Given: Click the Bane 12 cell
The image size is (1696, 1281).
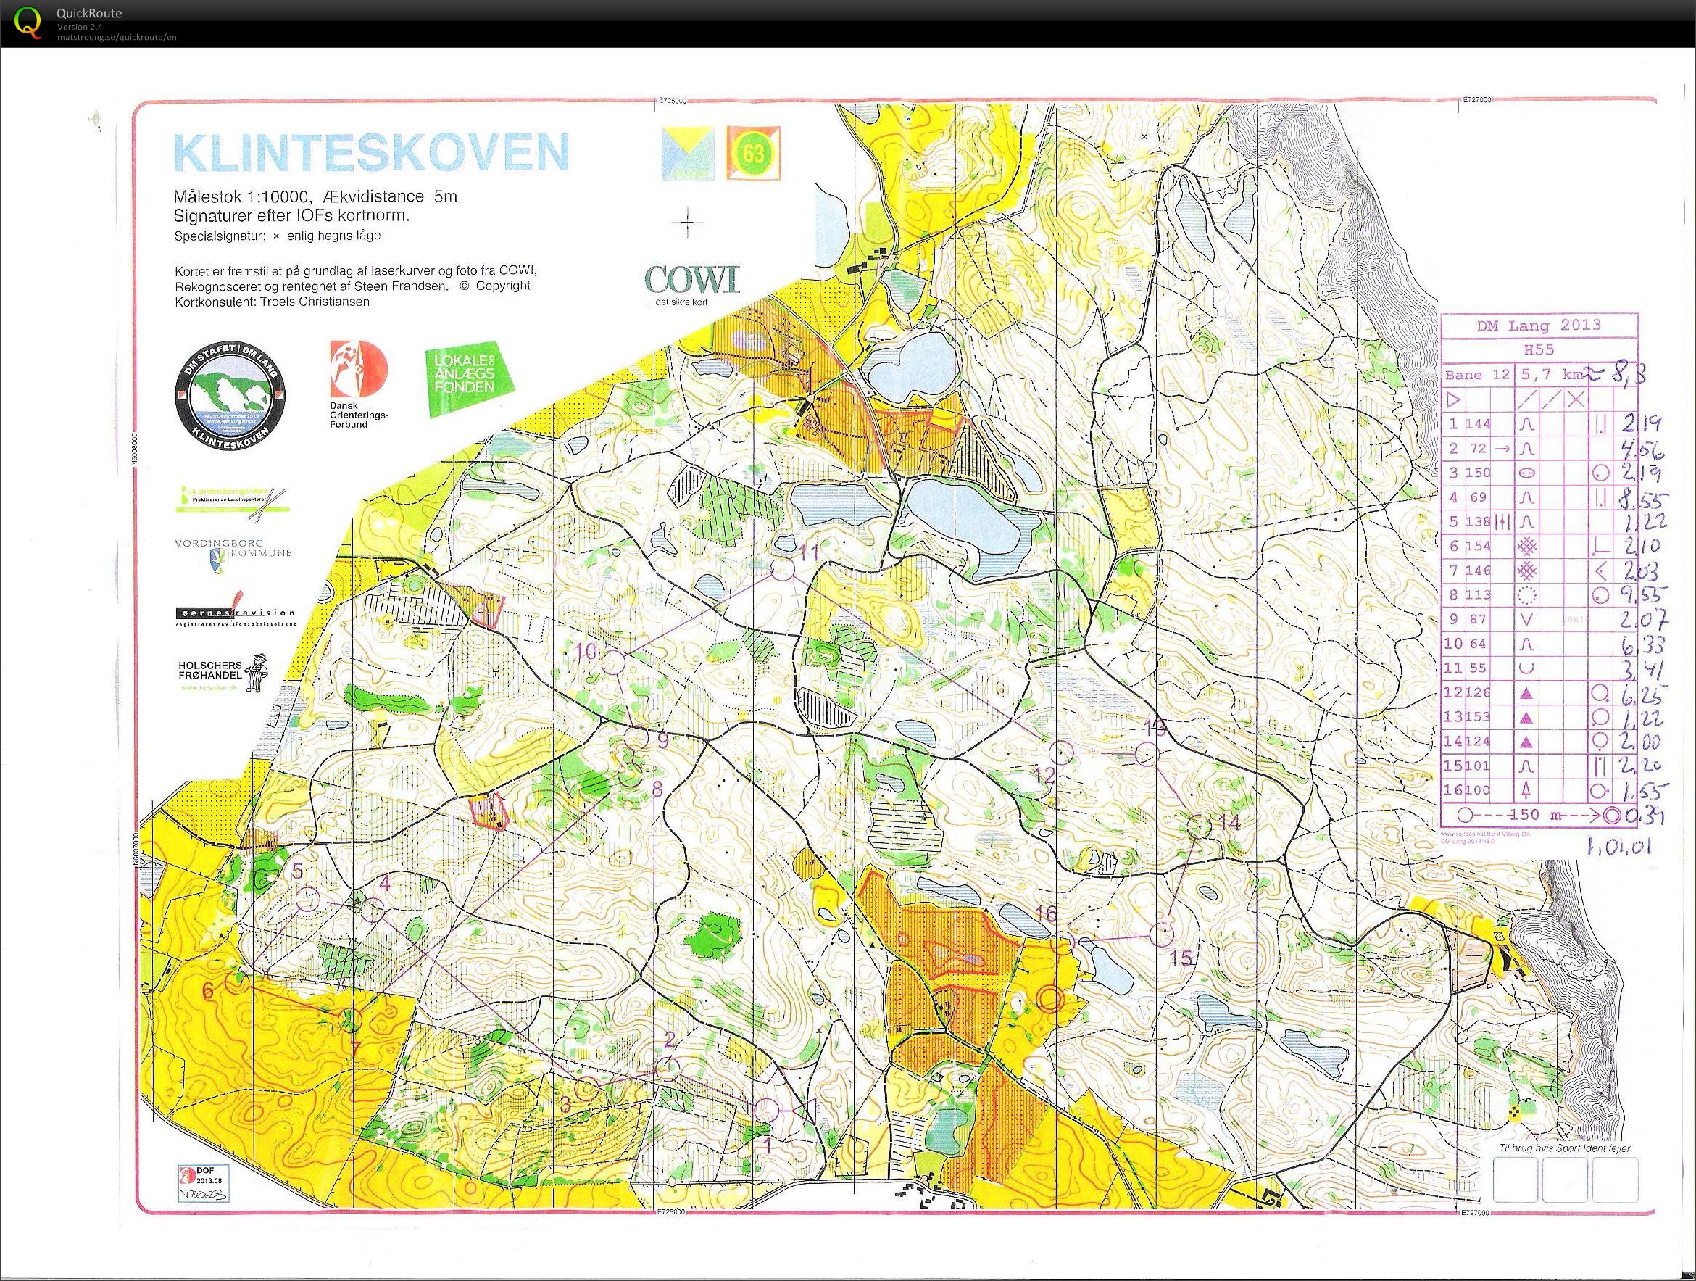Looking at the screenshot, I should 1478,375.
